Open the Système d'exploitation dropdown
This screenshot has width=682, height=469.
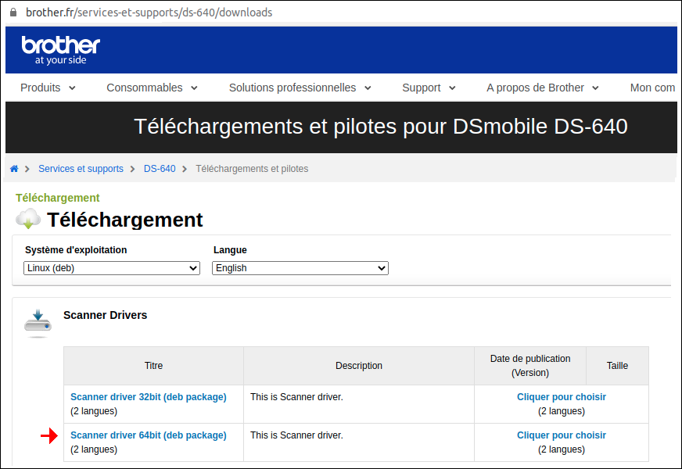pos(112,268)
